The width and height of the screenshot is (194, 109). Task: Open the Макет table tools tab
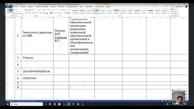(108, 7)
